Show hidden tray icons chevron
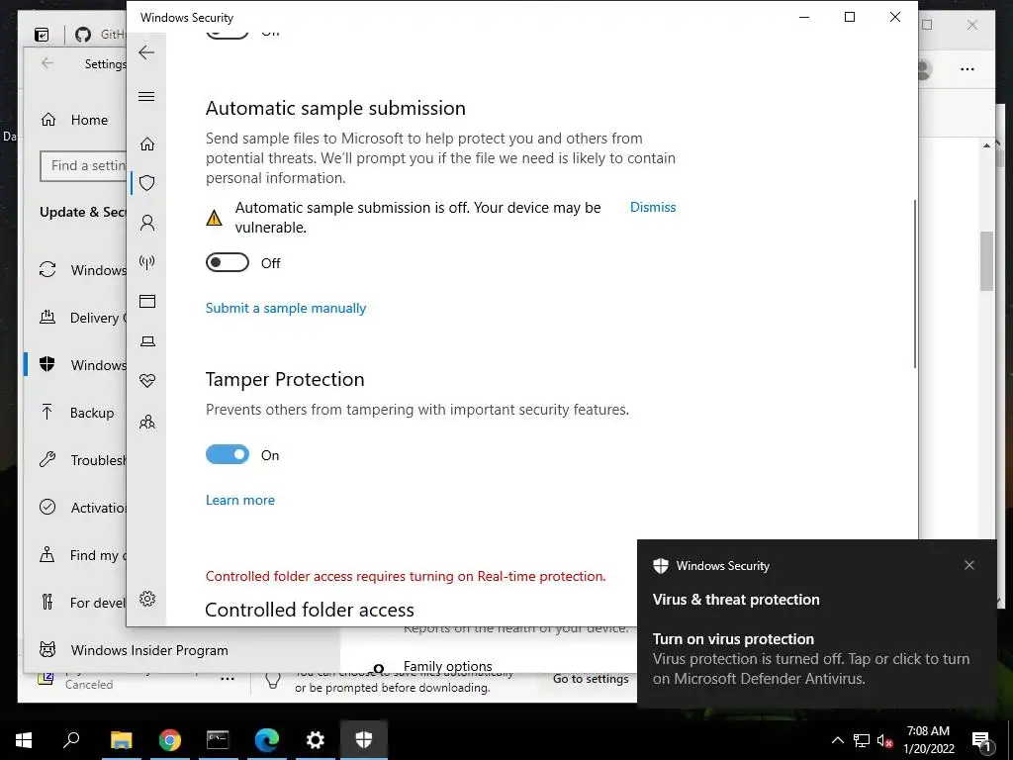1013x760 pixels. (837, 740)
